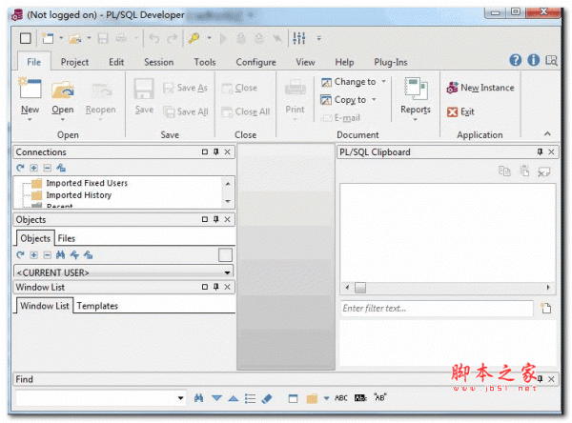572x423 pixels.
Task: Switch to the Files tab in Objects panel
Action: (x=67, y=238)
